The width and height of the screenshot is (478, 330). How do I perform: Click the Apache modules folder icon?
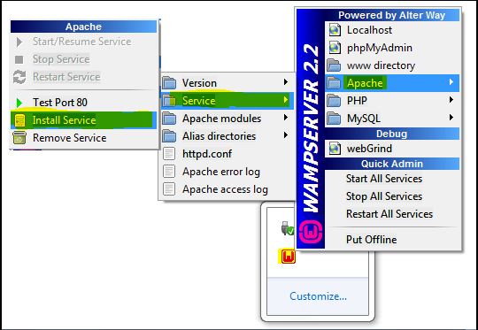(x=169, y=119)
